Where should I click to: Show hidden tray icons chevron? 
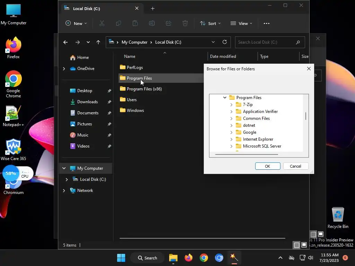[x=280, y=258]
